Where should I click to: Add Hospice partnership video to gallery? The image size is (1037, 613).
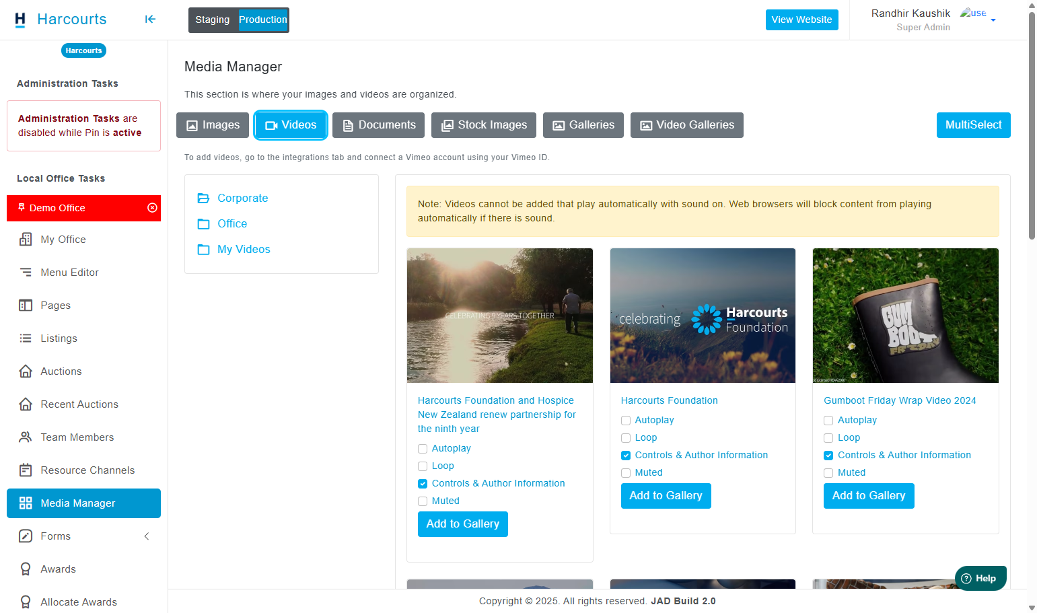click(x=463, y=524)
